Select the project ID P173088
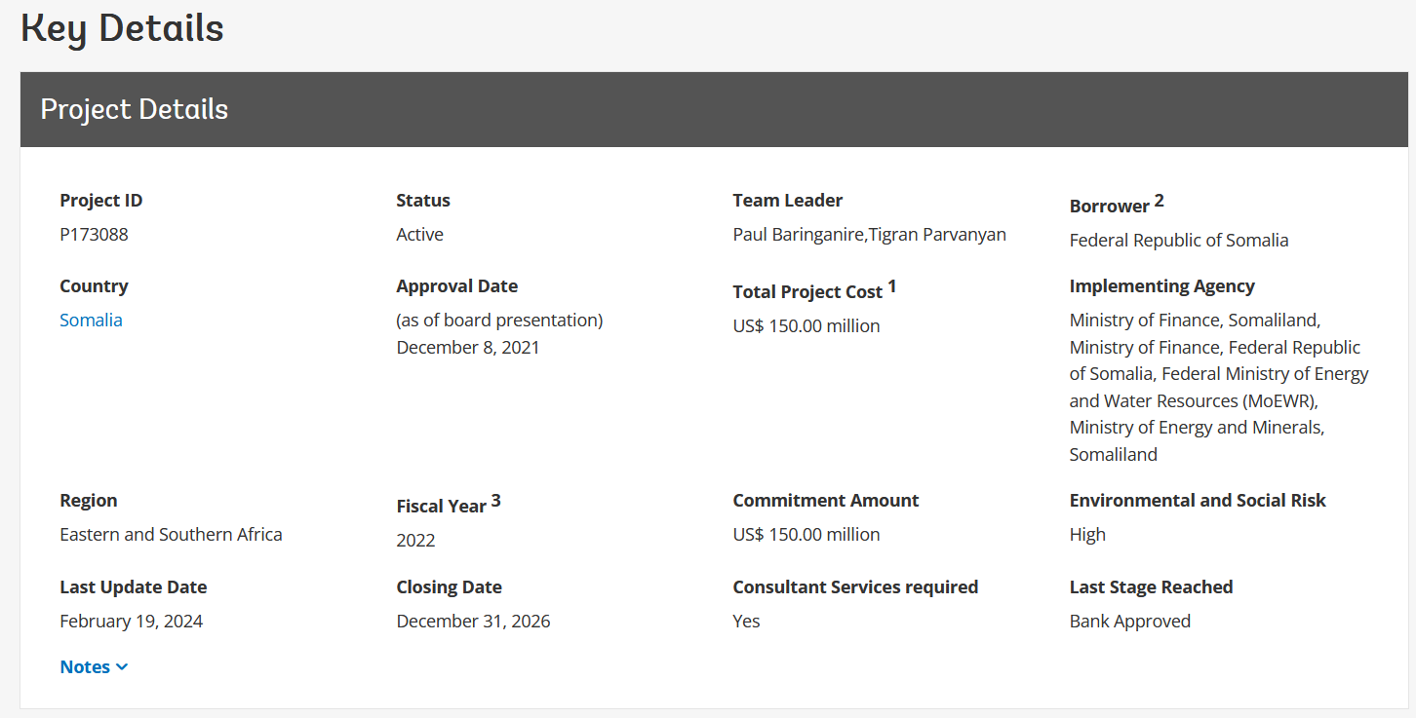Viewport: 1416px width, 718px height. (94, 235)
